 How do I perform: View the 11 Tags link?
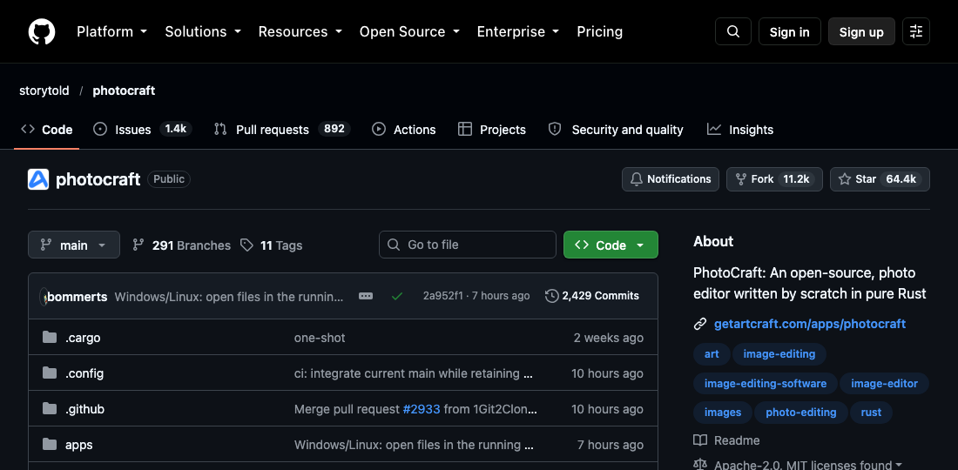271,245
